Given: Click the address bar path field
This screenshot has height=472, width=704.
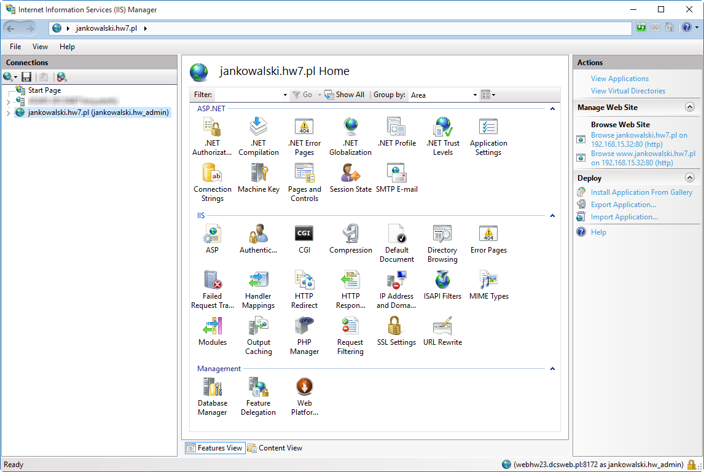Looking at the screenshot, I should coord(340,28).
